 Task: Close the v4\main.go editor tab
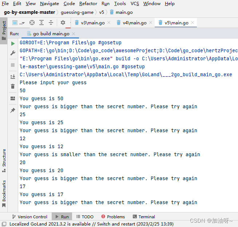coord(151,23)
